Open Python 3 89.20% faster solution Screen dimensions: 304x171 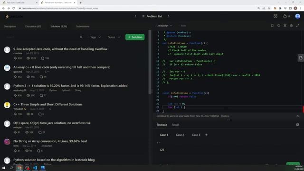70,85
